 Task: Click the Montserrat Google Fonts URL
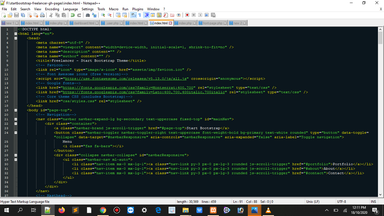[x=129, y=88]
